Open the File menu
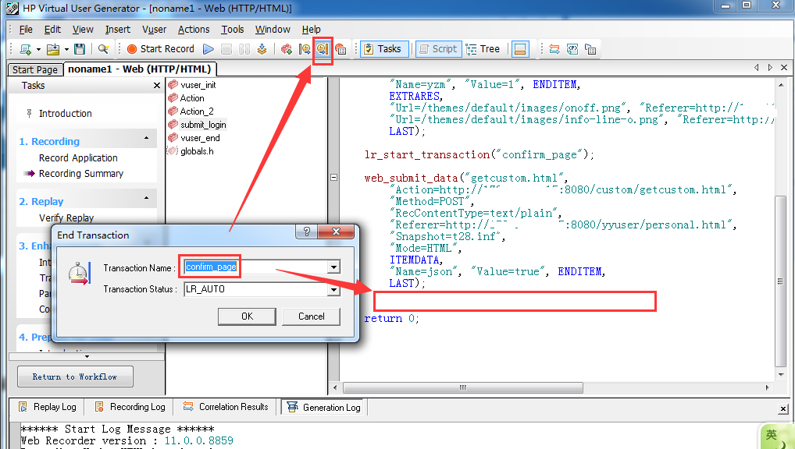Viewport: 795px width, 449px height. pos(26,30)
